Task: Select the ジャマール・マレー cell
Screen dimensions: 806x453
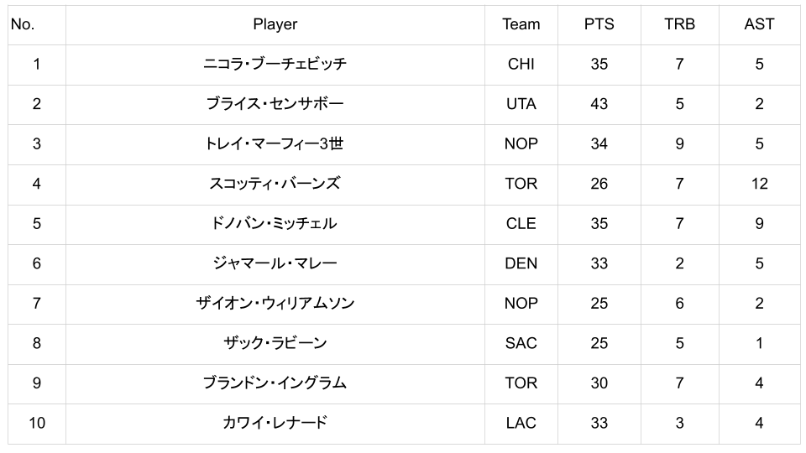Action: (x=275, y=263)
